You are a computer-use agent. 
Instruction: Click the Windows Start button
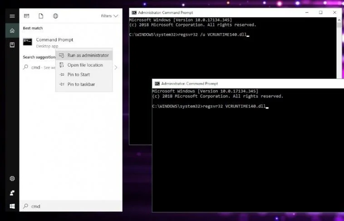click(12, 206)
